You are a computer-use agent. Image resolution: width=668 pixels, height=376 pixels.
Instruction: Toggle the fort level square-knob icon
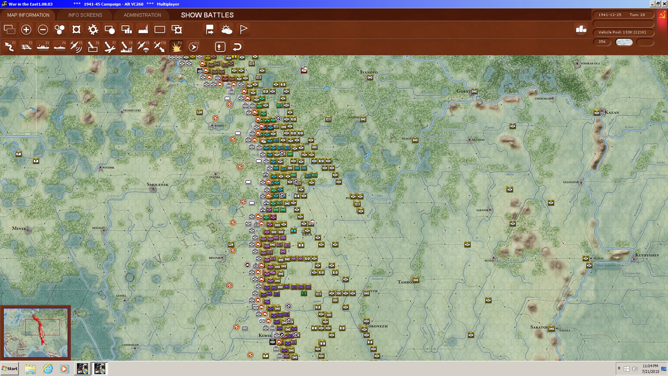click(76, 30)
